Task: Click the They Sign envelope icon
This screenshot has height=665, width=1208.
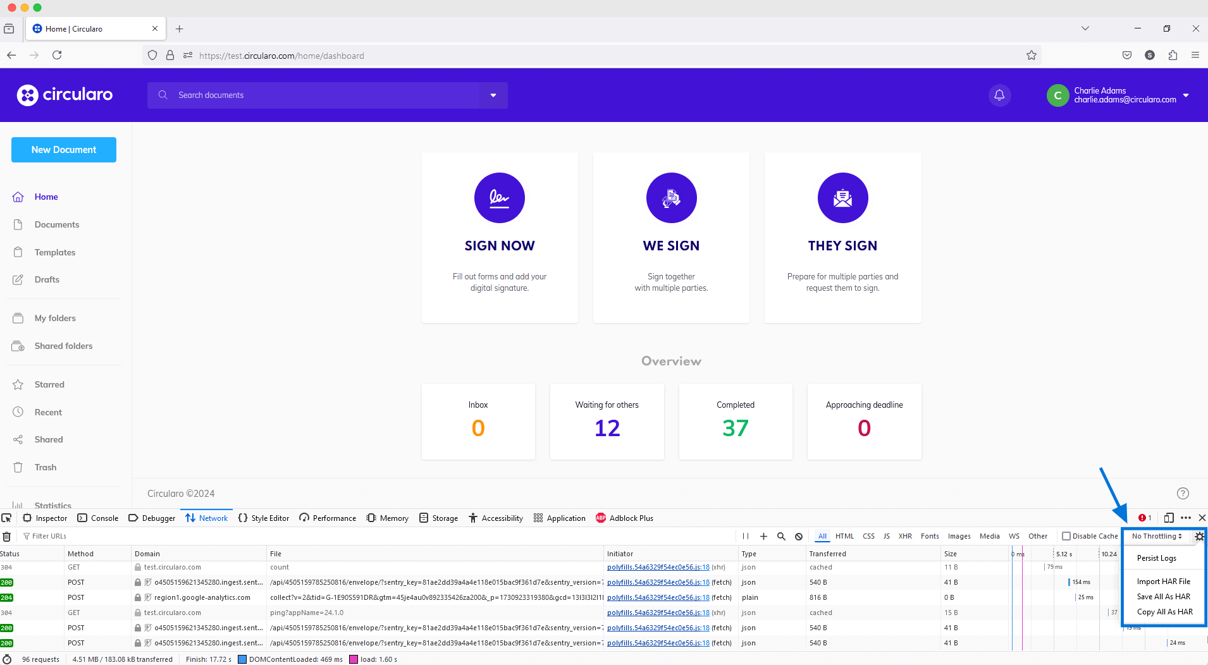Action: 842,198
